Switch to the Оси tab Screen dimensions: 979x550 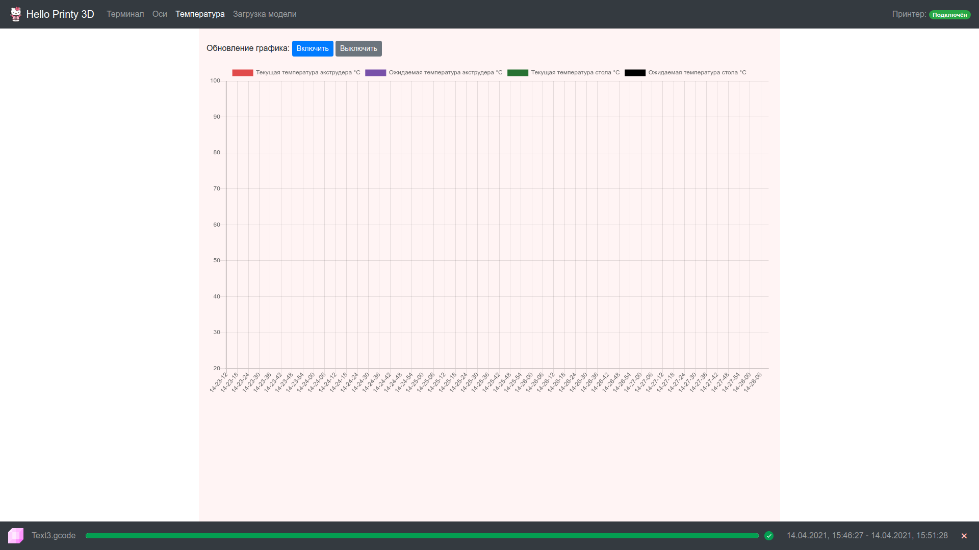(x=160, y=14)
